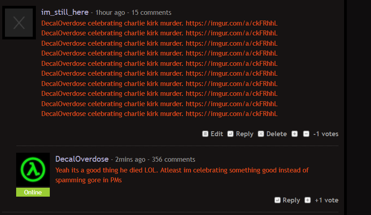The height and width of the screenshot is (215, 371).
Task: Downvote im_still_here's comment with the minus icon
Action: click(306, 134)
